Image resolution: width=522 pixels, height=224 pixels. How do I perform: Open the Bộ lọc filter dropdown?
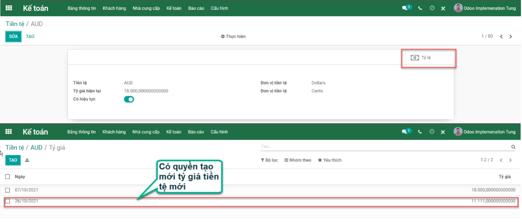[269, 160]
